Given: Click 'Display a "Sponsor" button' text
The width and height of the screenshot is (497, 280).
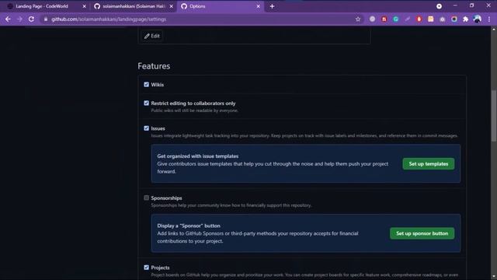Looking at the screenshot, I should coord(189,226).
